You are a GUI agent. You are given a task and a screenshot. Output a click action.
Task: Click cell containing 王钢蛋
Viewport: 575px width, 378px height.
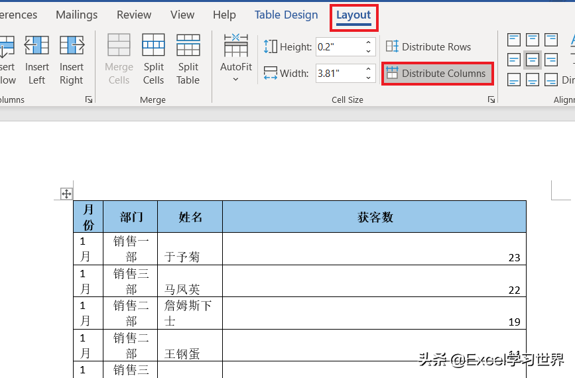click(190, 346)
